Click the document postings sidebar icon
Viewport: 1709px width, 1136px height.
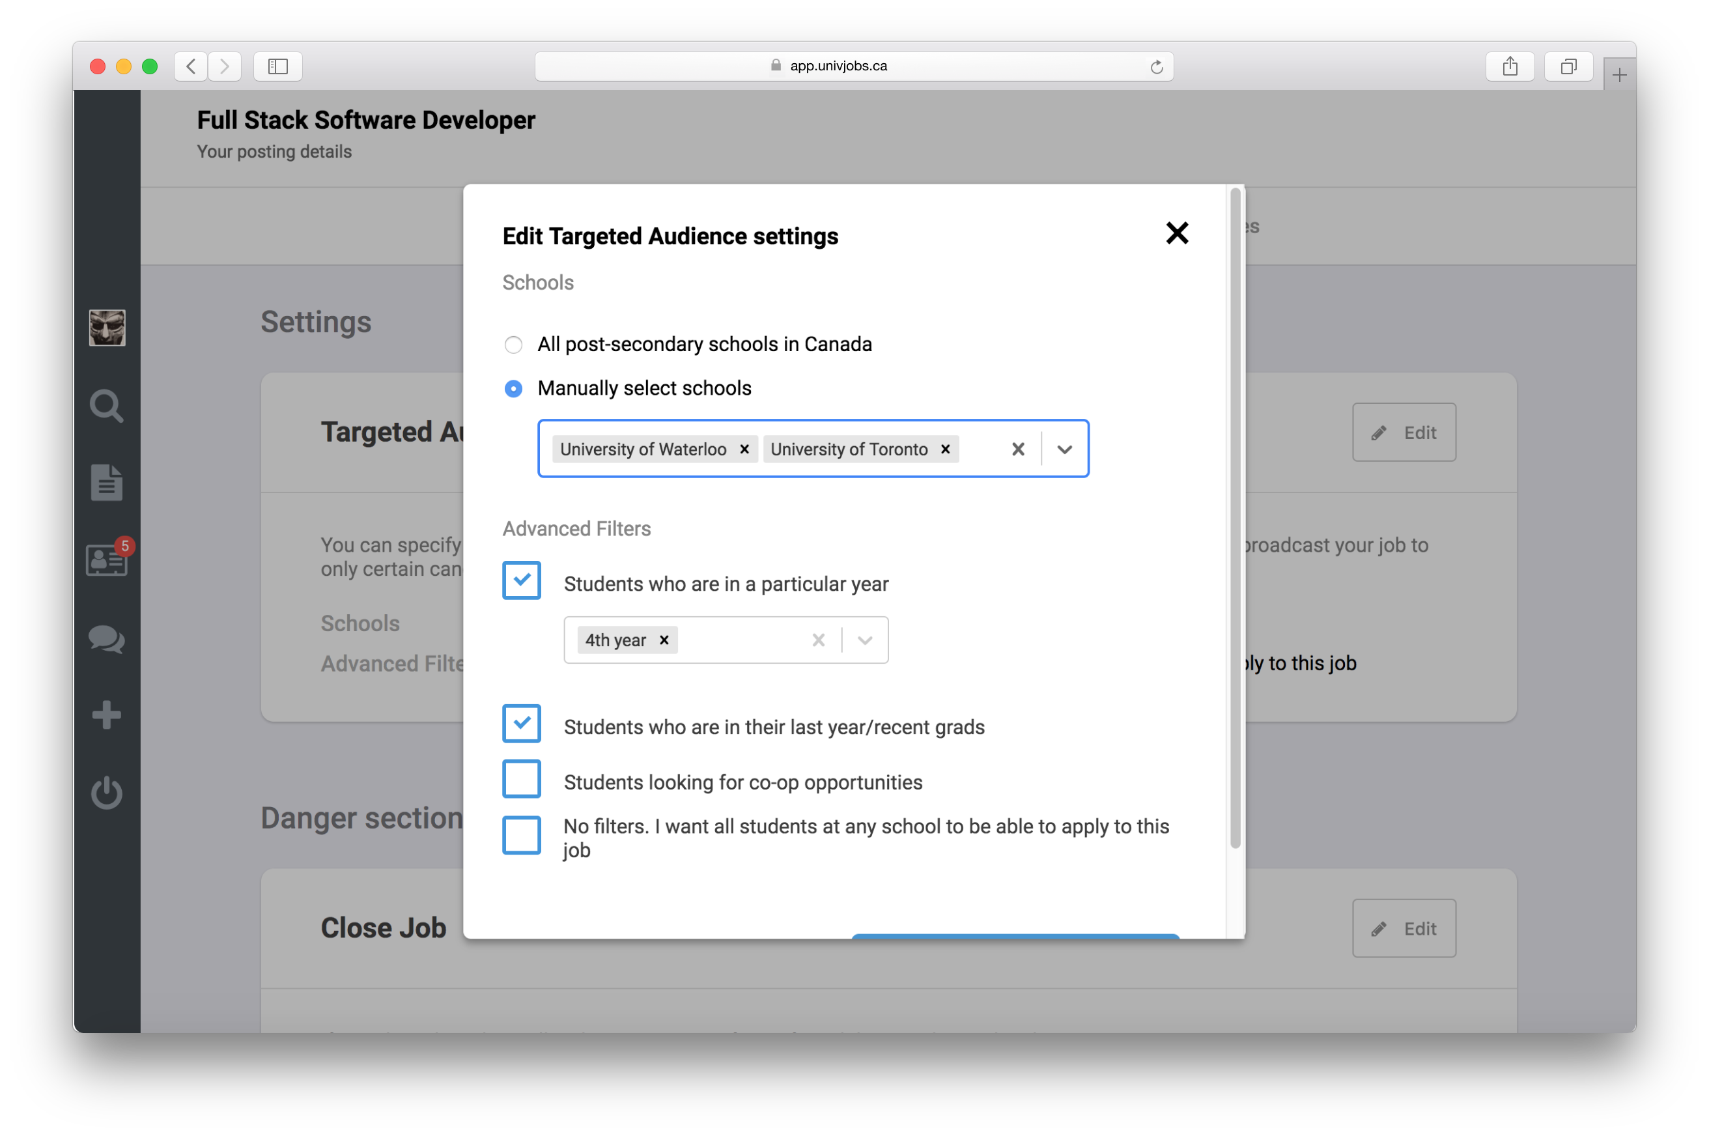tap(107, 483)
